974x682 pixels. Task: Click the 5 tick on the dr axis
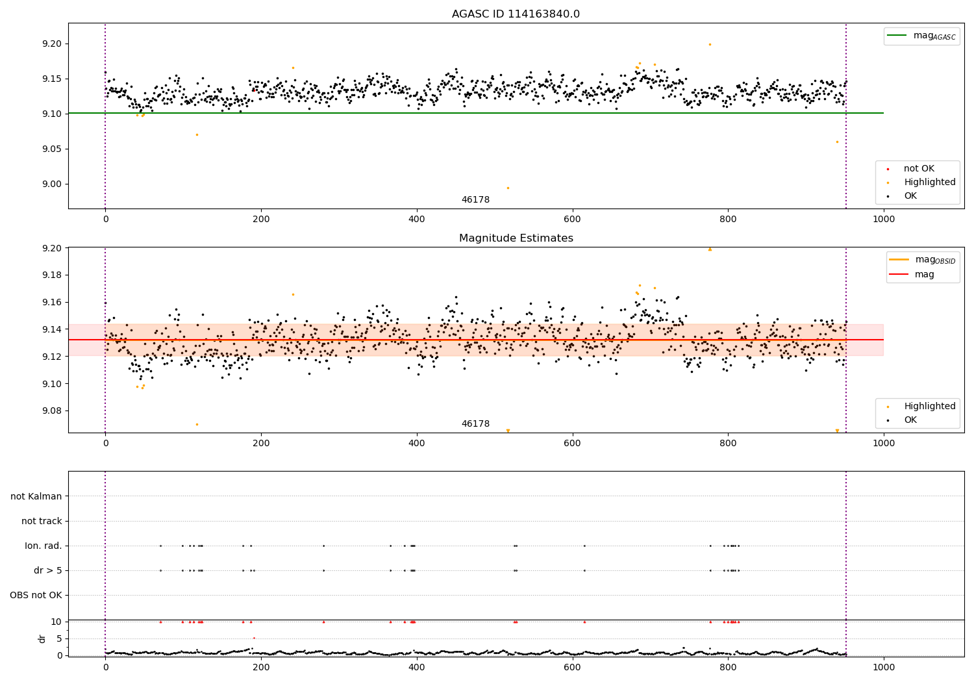coord(59,639)
